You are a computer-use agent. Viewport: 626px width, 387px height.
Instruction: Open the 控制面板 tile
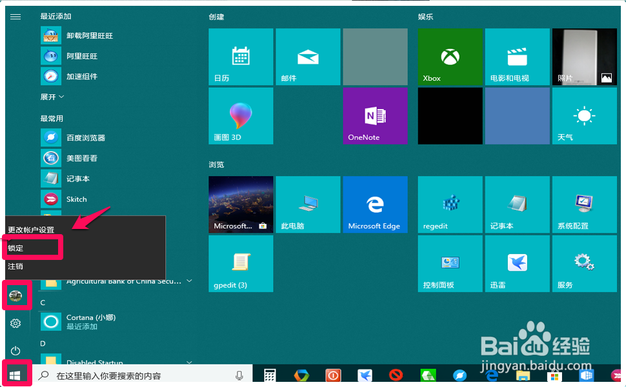pyautogui.click(x=450, y=263)
